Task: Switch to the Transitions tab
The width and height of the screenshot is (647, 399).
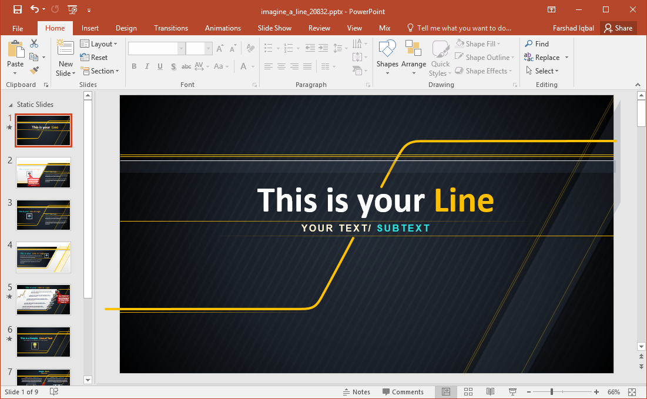Action: 171,28
